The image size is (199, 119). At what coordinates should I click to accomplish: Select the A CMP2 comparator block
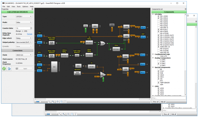[102, 75]
